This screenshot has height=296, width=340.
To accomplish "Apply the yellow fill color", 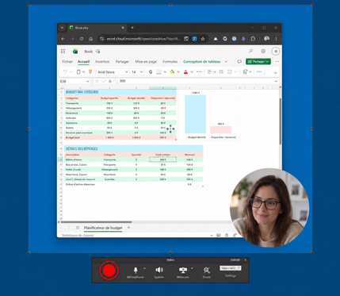I will click(172, 72).
